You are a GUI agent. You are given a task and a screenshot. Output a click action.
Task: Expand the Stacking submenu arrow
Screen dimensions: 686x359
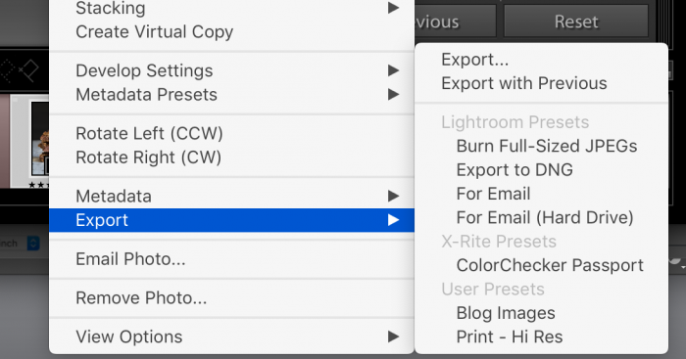coord(393,8)
